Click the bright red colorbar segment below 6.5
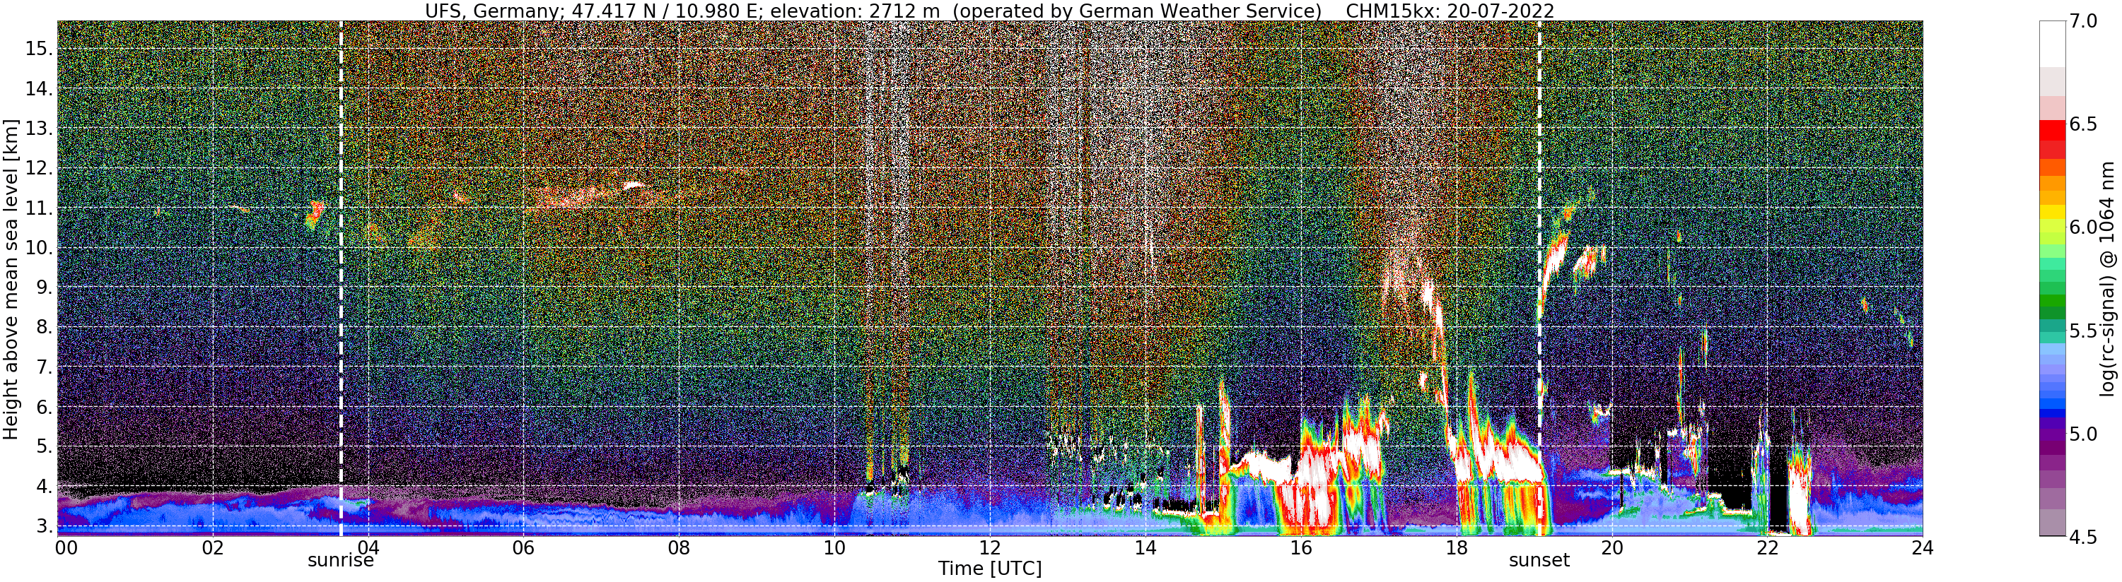 point(2052,131)
